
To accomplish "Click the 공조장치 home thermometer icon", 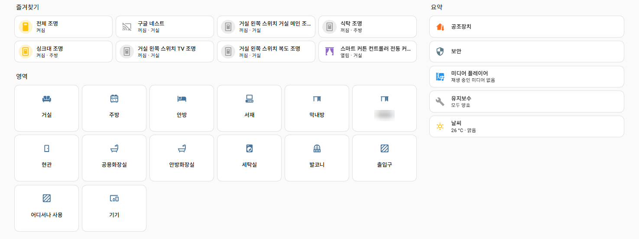I will point(440,27).
